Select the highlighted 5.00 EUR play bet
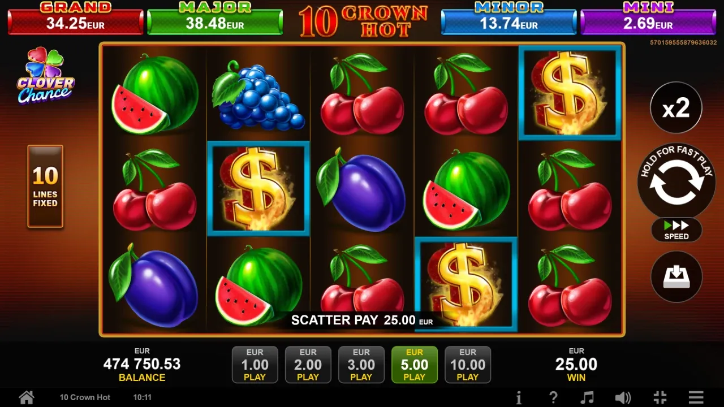 click(415, 365)
